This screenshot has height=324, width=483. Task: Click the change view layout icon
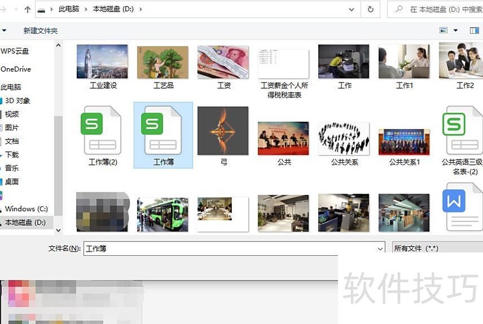(x=444, y=30)
